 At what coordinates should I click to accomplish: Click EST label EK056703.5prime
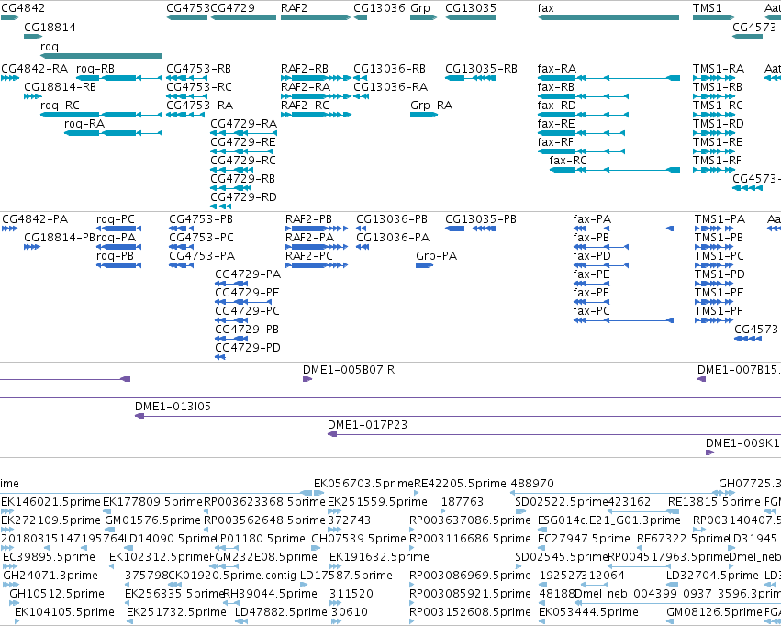(363, 484)
